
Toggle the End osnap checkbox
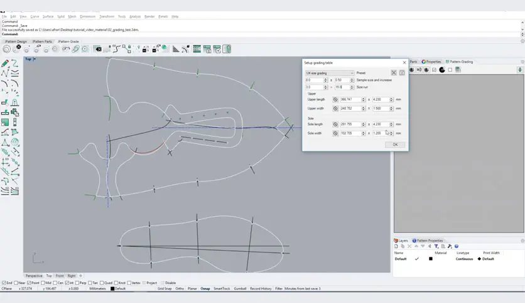[x=4, y=282]
